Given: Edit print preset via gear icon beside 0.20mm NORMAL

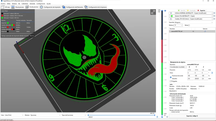Looking at the screenshot, I should [x=214, y=13].
